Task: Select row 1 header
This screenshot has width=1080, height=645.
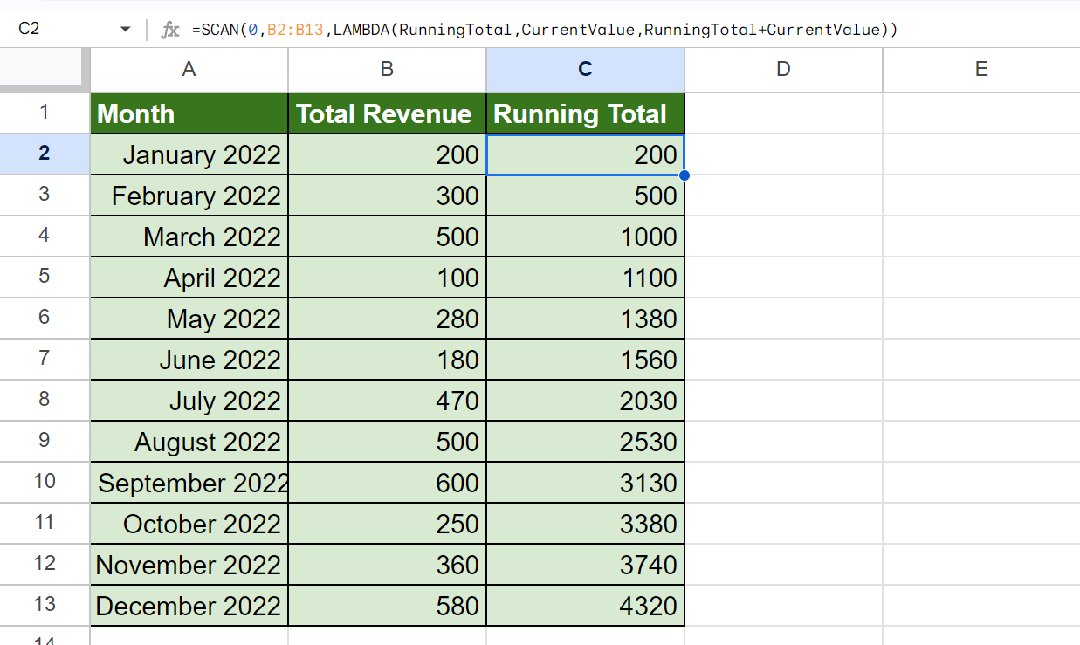Action: click(45, 113)
